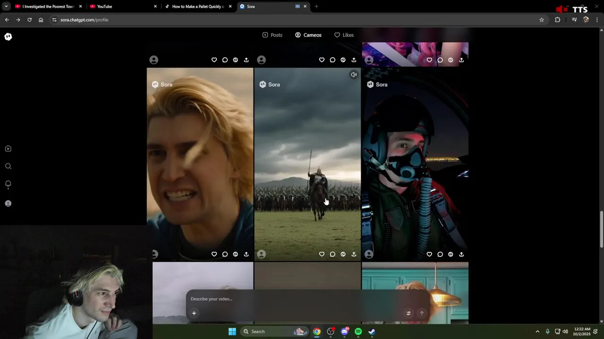Open the notifications bell in Sora sidebar

point(8,184)
